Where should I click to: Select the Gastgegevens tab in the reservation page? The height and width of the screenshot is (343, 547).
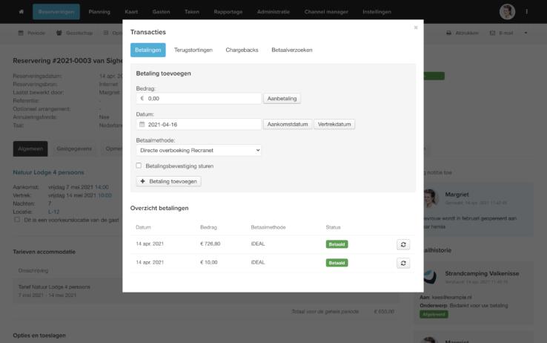click(x=74, y=148)
